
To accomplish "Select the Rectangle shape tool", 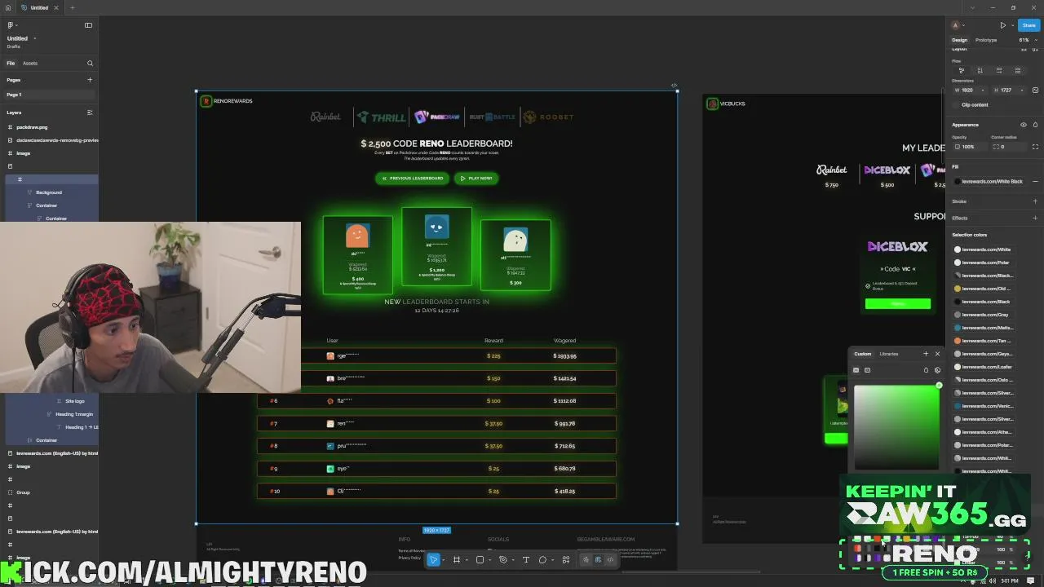I will [480, 560].
